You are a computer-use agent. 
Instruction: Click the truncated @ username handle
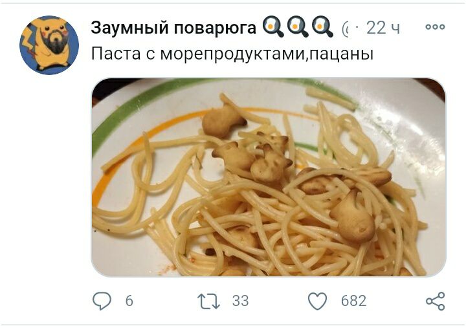346,29
